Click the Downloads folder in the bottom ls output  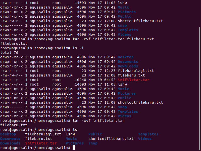pyautogui.click(x=10, y=143)
